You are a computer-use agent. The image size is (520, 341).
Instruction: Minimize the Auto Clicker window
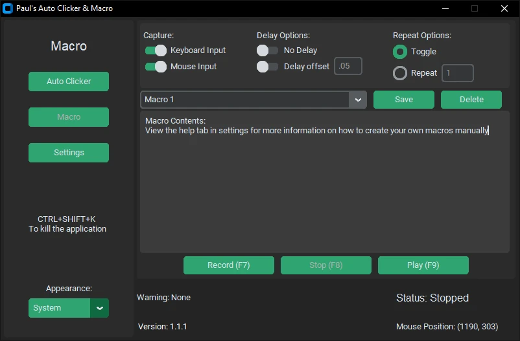coord(445,8)
